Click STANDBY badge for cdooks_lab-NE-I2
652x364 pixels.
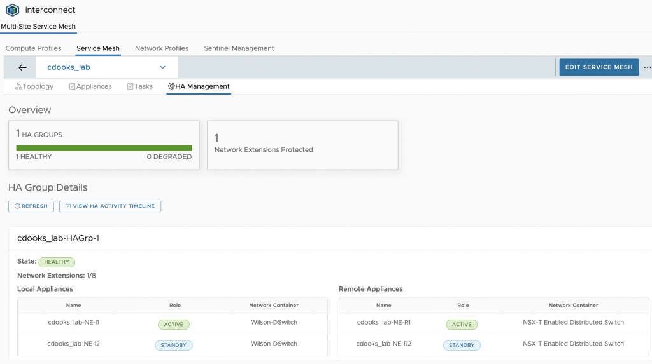pyautogui.click(x=174, y=346)
